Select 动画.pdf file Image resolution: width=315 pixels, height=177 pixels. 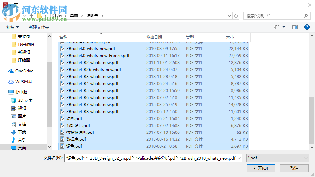click(x=154, y=119)
